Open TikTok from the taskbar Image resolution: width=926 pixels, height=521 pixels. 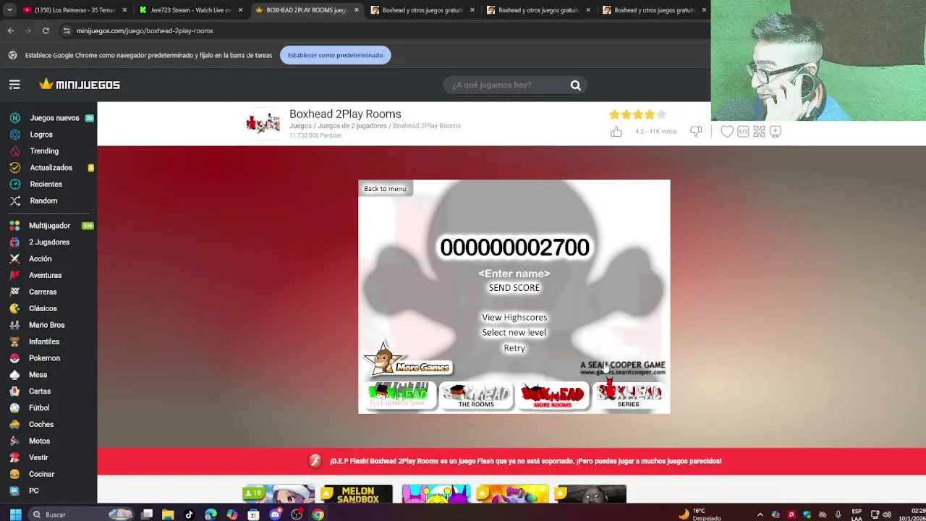pyautogui.click(x=189, y=514)
